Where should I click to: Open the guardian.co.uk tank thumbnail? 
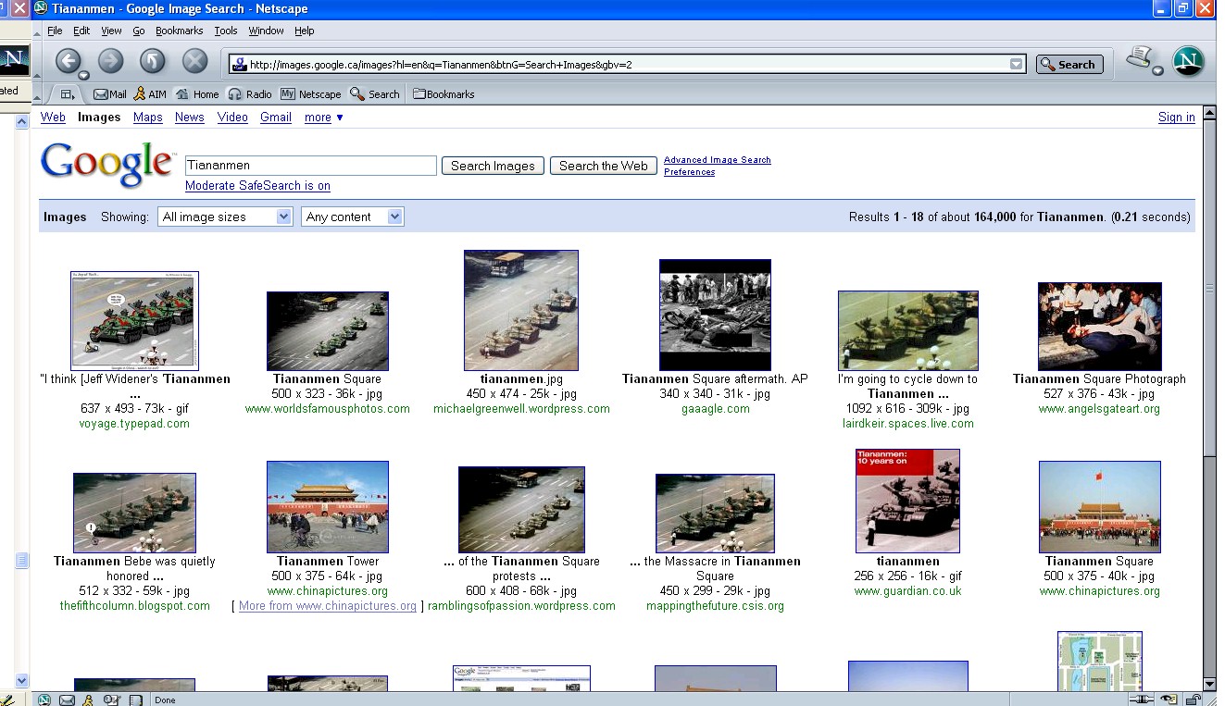coord(907,501)
